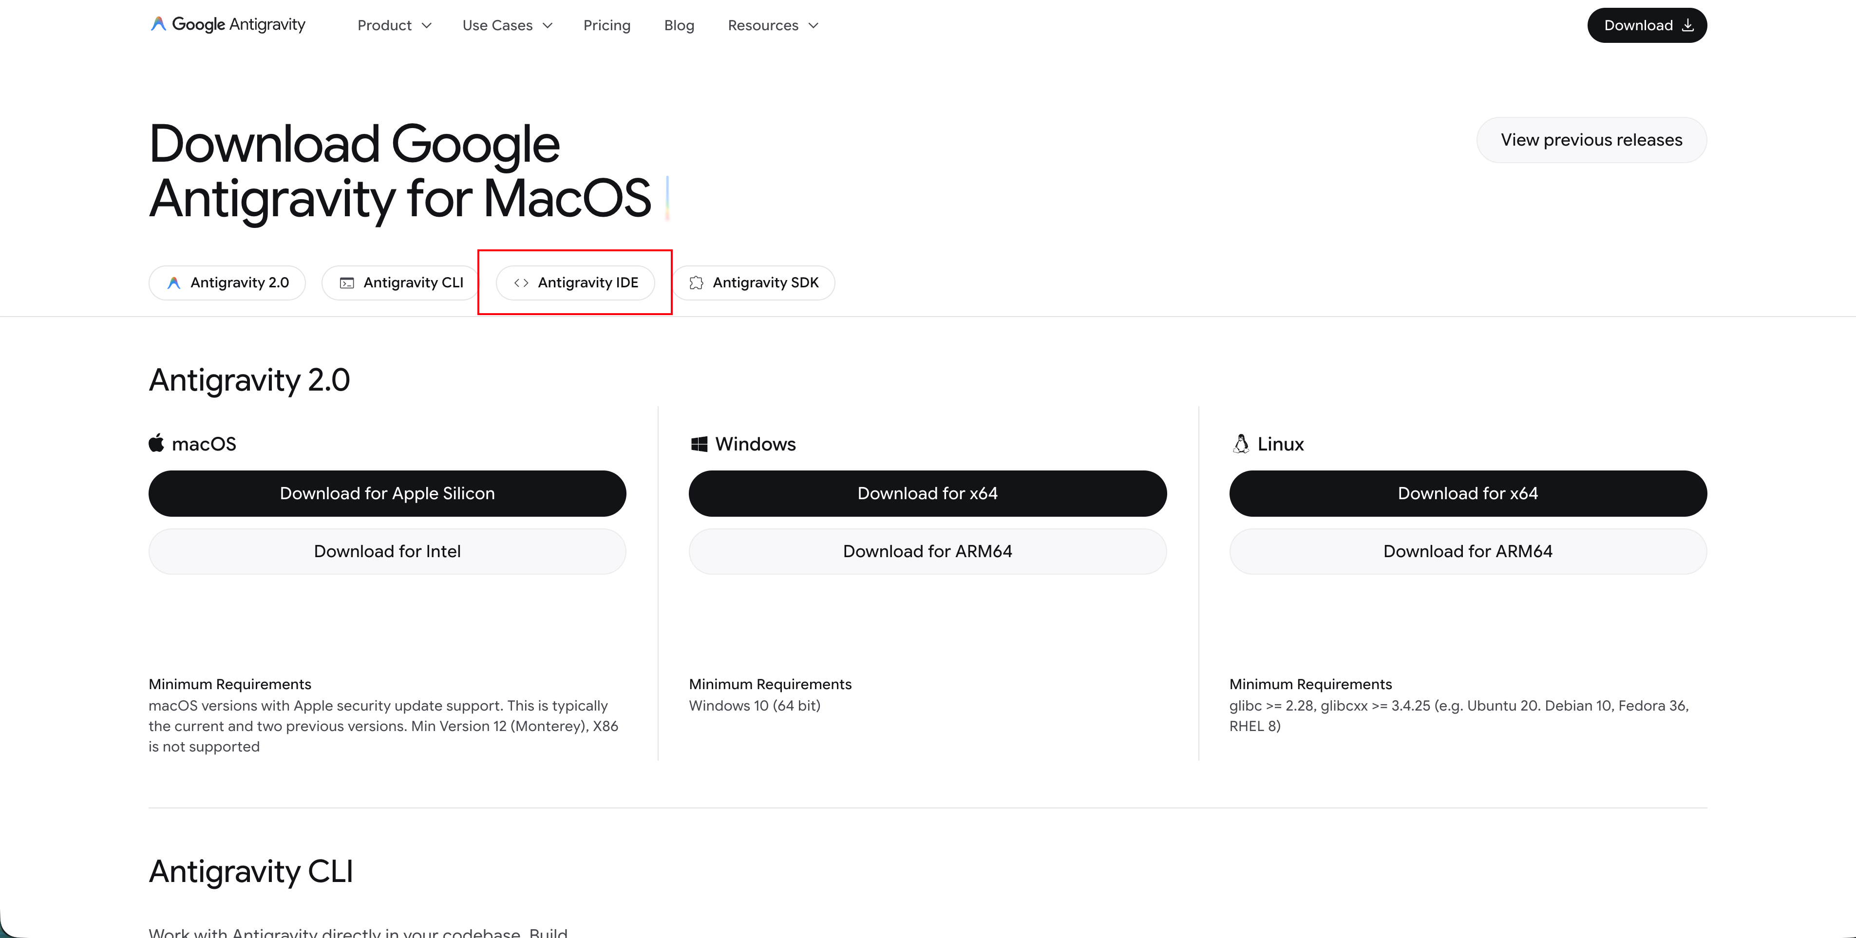
Task: Click 'Minimum Requirements' under Windows
Action: click(770, 684)
